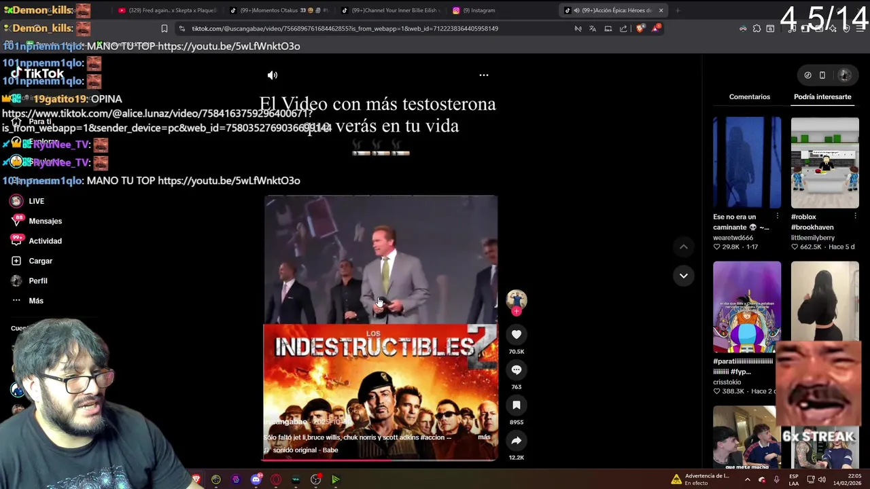Open options for the #roblox #brookhaven card
Screen dimensions: 870x489
click(x=855, y=217)
